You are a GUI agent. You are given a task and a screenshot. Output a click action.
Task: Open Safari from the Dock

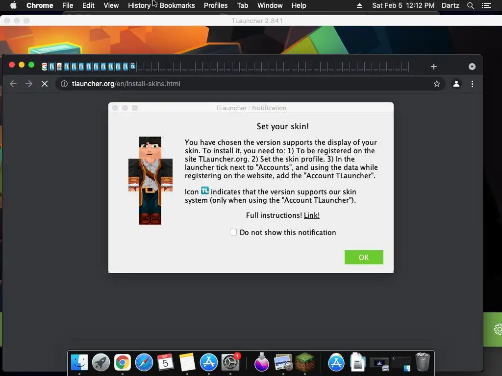tap(144, 363)
